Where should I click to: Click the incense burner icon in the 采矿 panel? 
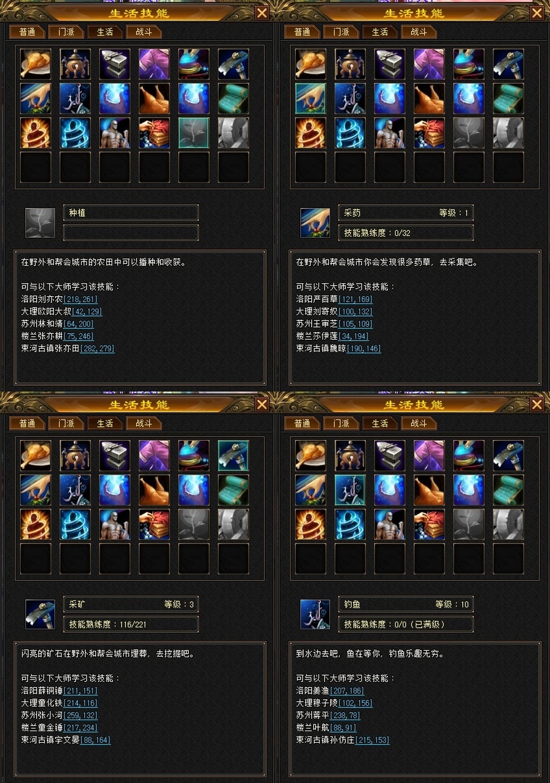click(x=75, y=455)
